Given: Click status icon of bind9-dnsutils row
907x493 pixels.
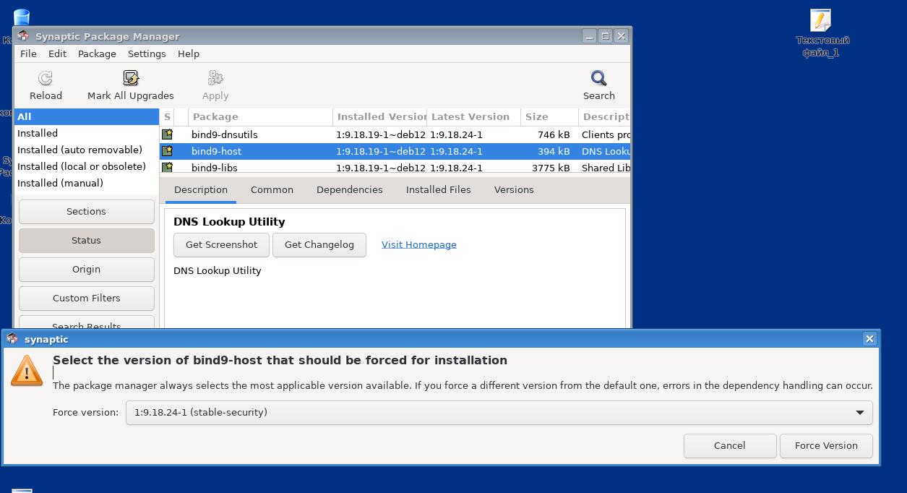Looking at the screenshot, I should point(167,134).
